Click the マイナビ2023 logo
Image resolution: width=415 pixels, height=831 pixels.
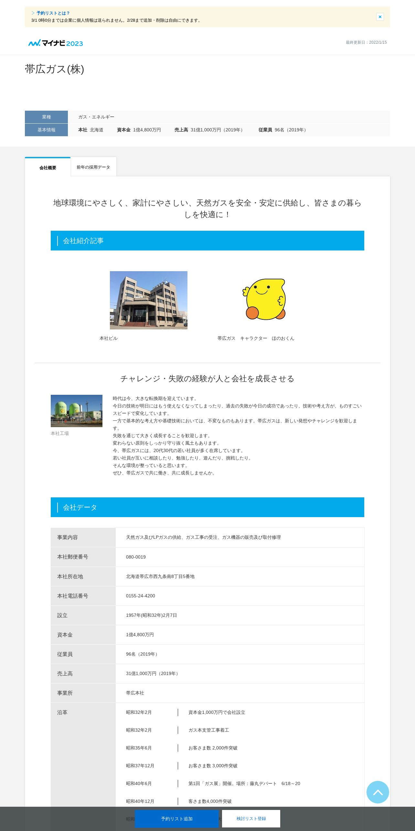56,43
